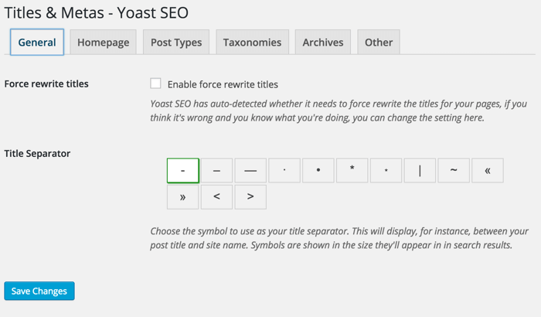Click the Save Changes button
The image size is (541, 317).
point(39,291)
